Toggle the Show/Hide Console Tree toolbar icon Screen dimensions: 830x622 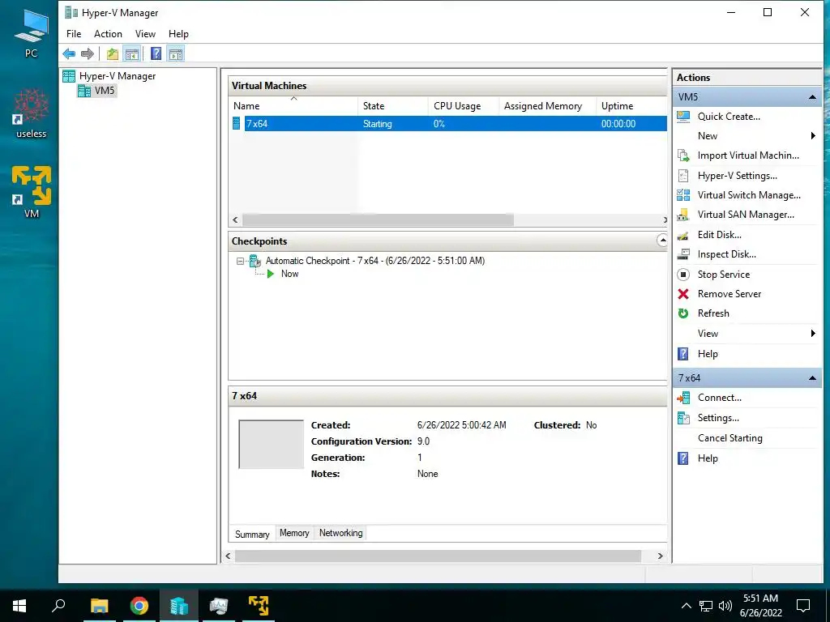click(x=132, y=53)
